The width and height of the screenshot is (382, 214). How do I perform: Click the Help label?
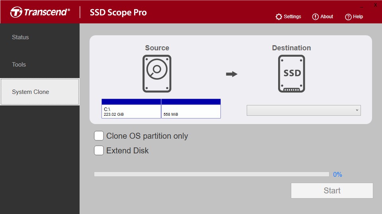pos(358,17)
